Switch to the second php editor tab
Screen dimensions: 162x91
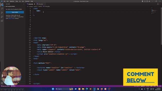pyautogui.click(x=40, y=4)
